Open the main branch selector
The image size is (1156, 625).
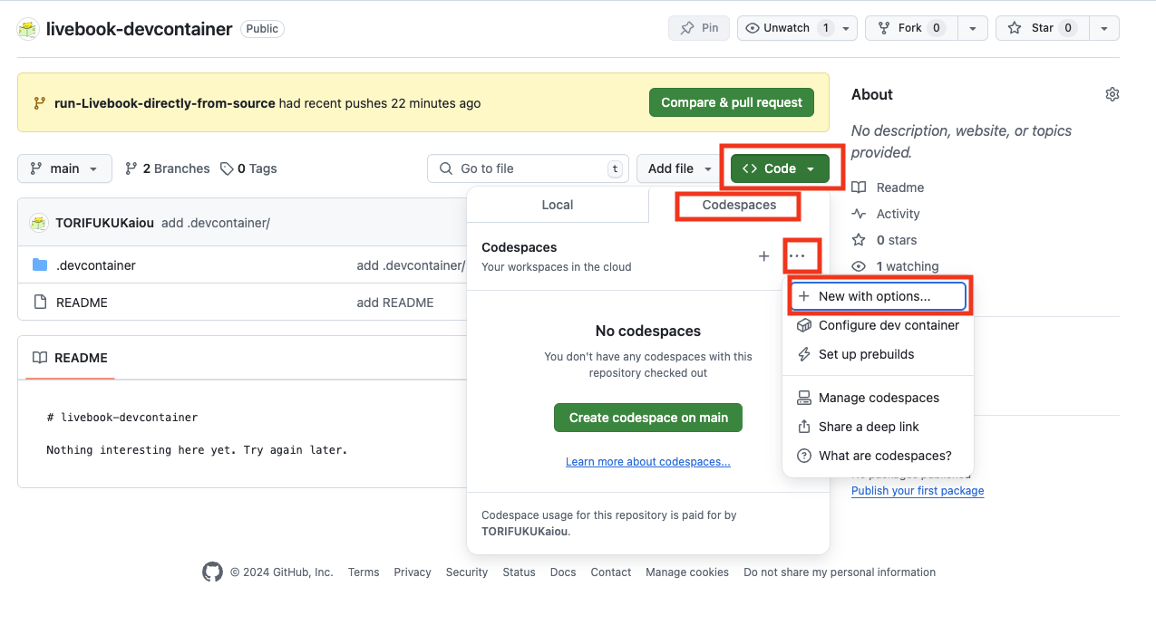[64, 168]
